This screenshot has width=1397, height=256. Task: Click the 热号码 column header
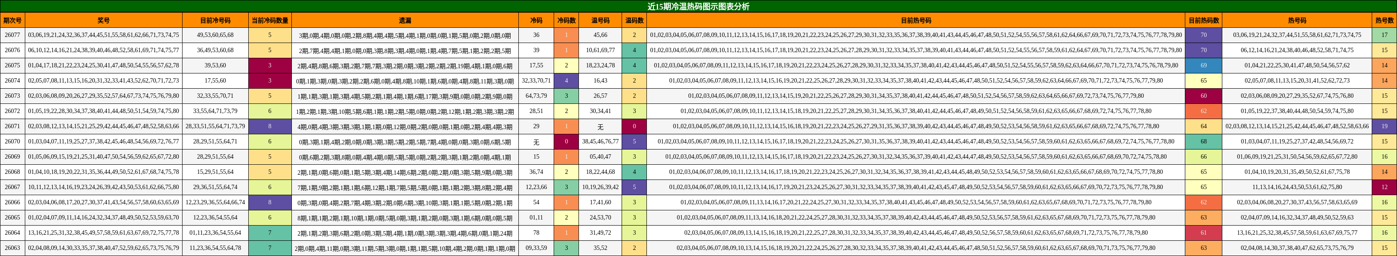click(1297, 20)
